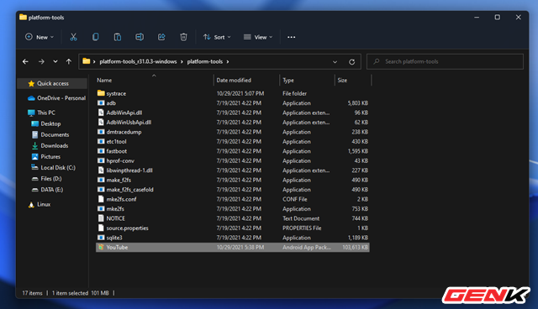
Task: Select the hprof-conv file name
Action: [x=120, y=160]
